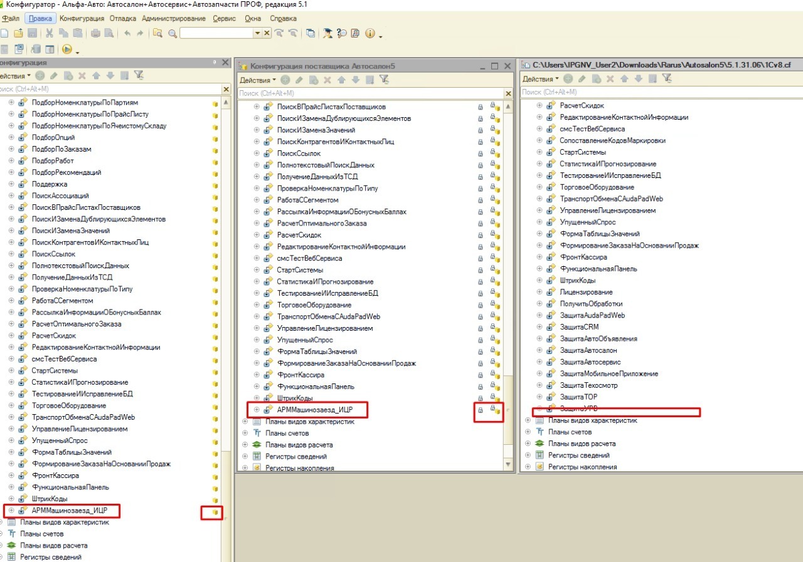Open Действия dropdown in the 1Cv8.cf file panel
The image size is (803, 562).
coord(541,79)
